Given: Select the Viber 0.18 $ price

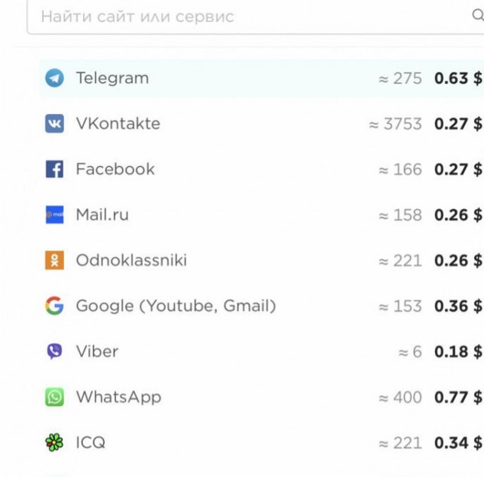Looking at the screenshot, I should (x=458, y=352).
